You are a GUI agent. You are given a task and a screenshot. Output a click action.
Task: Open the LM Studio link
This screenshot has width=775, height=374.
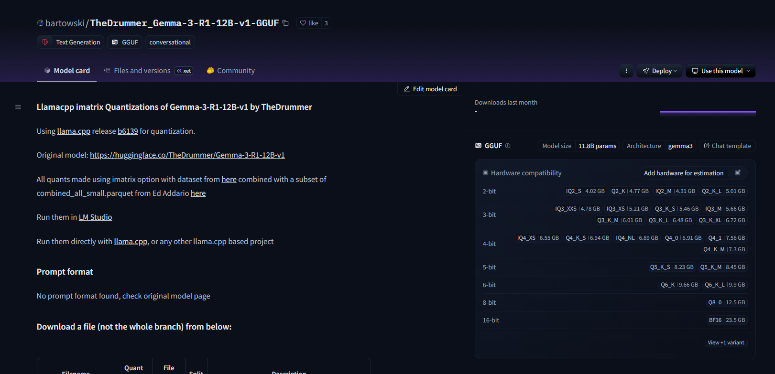(95, 217)
